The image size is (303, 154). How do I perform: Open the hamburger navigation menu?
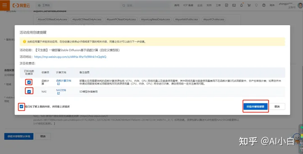5,5
